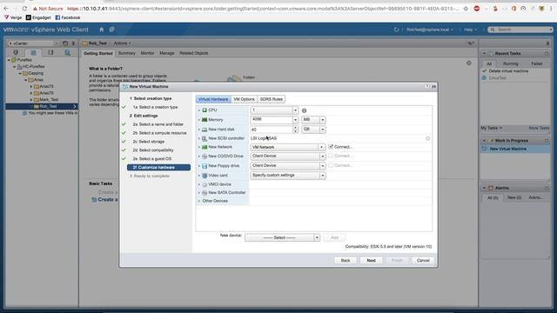Open the Summary tab
The image size is (557, 313).
point(126,53)
